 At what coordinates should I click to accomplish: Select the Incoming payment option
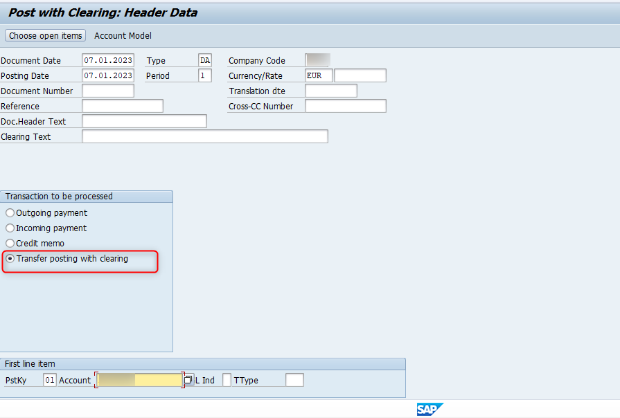tap(10, 228)
